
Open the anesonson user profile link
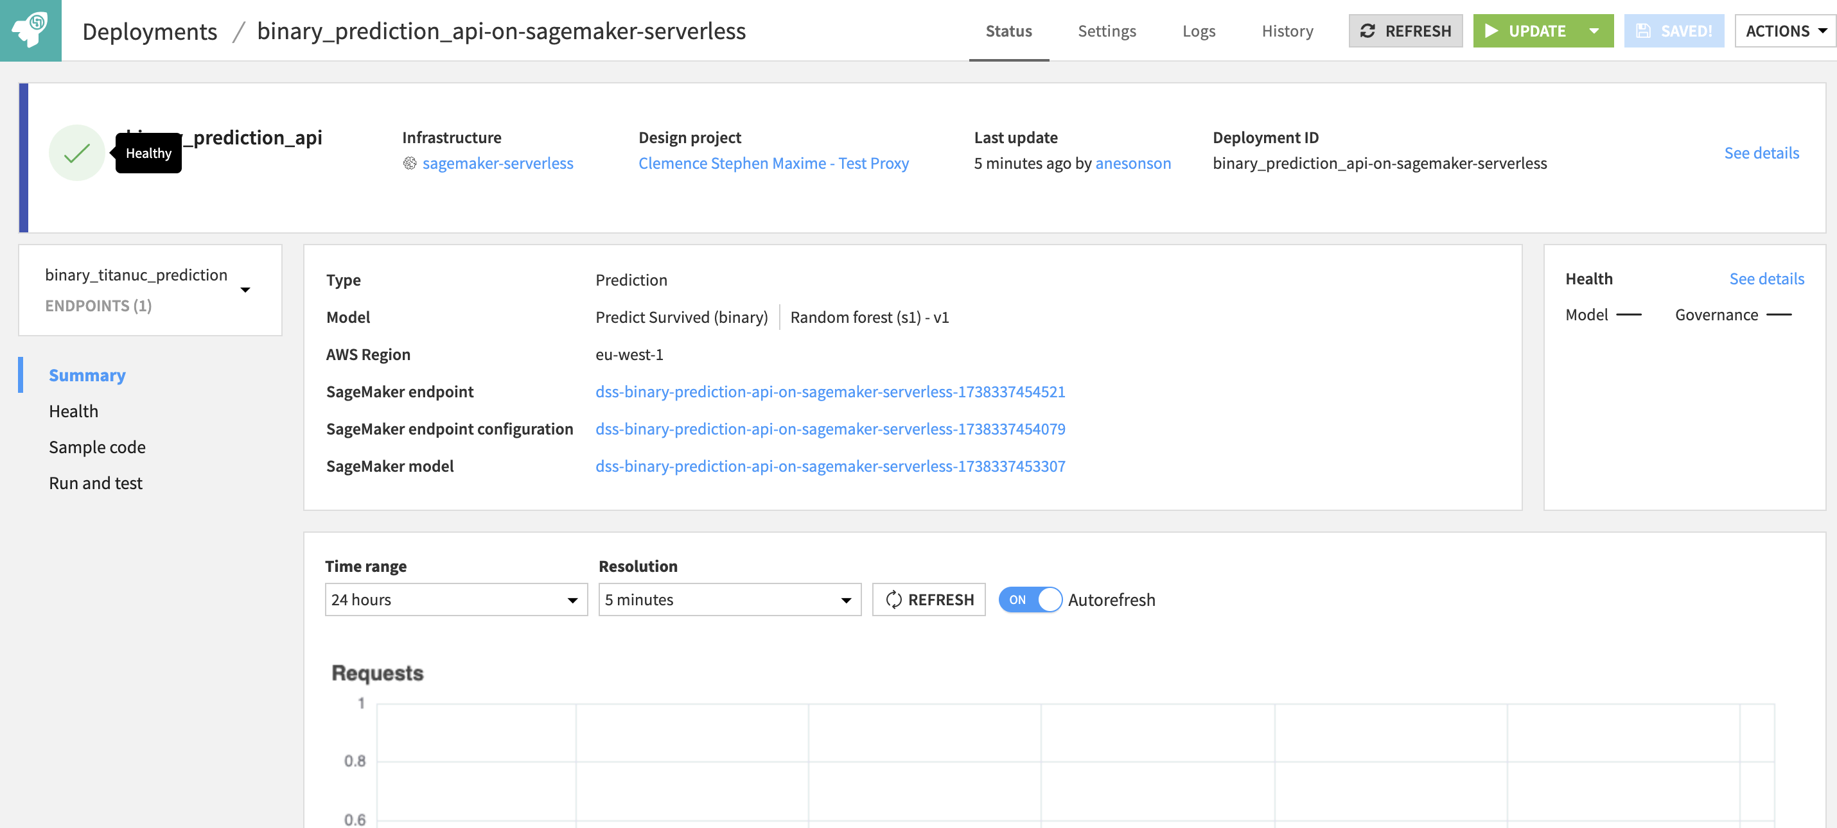pyautogui.click(x=1132, y=163)
